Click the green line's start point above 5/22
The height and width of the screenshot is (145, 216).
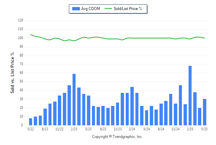pyautogui.click(x=31, y=34)
